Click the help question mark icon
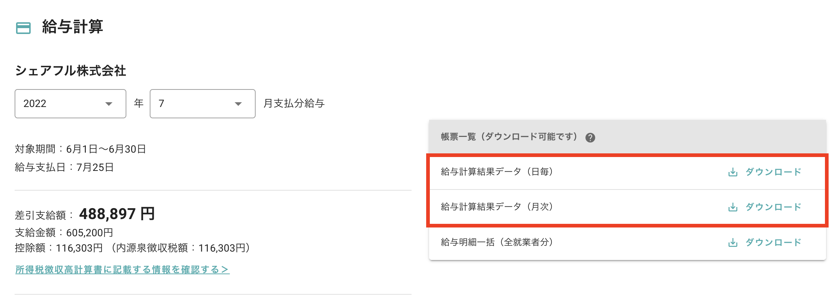The width and height of the screenshot is (837, 306). click(x=590, y=138)
